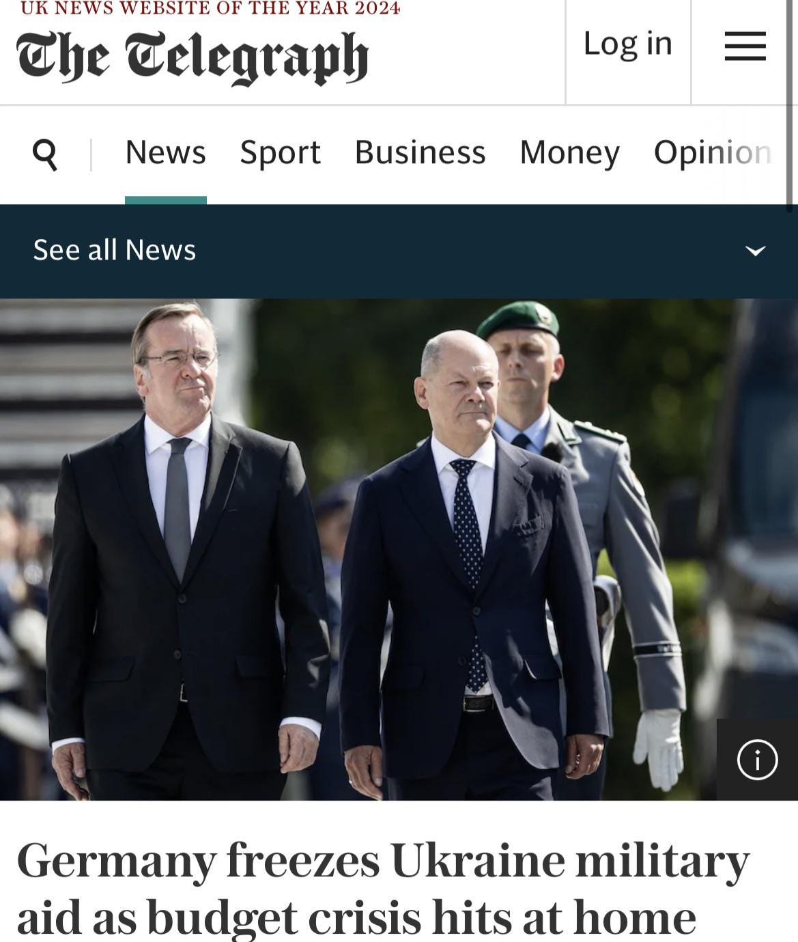
Task: Open the Business section
Action: coord(420,152)
